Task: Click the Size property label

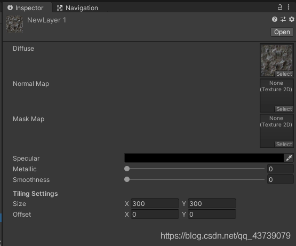Action: pyautogui.click(x=19, y=204)
